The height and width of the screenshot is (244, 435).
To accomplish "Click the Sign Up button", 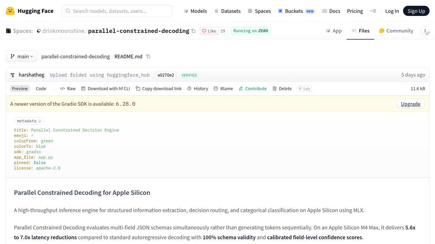I will (x=416, y=11).
